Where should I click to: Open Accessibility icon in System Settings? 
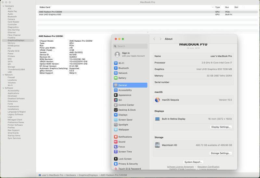(x=116, y=90)
